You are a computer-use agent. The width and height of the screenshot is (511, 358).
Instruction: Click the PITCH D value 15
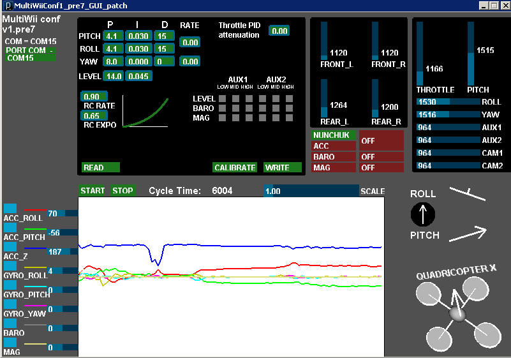[x=164, y=36]
